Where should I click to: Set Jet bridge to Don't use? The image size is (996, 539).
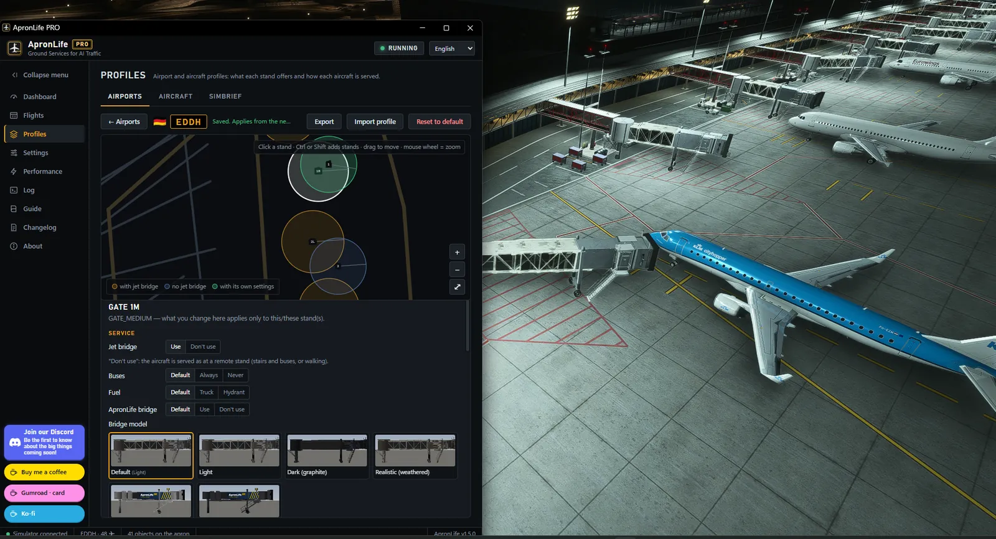(x=203, y=347)
